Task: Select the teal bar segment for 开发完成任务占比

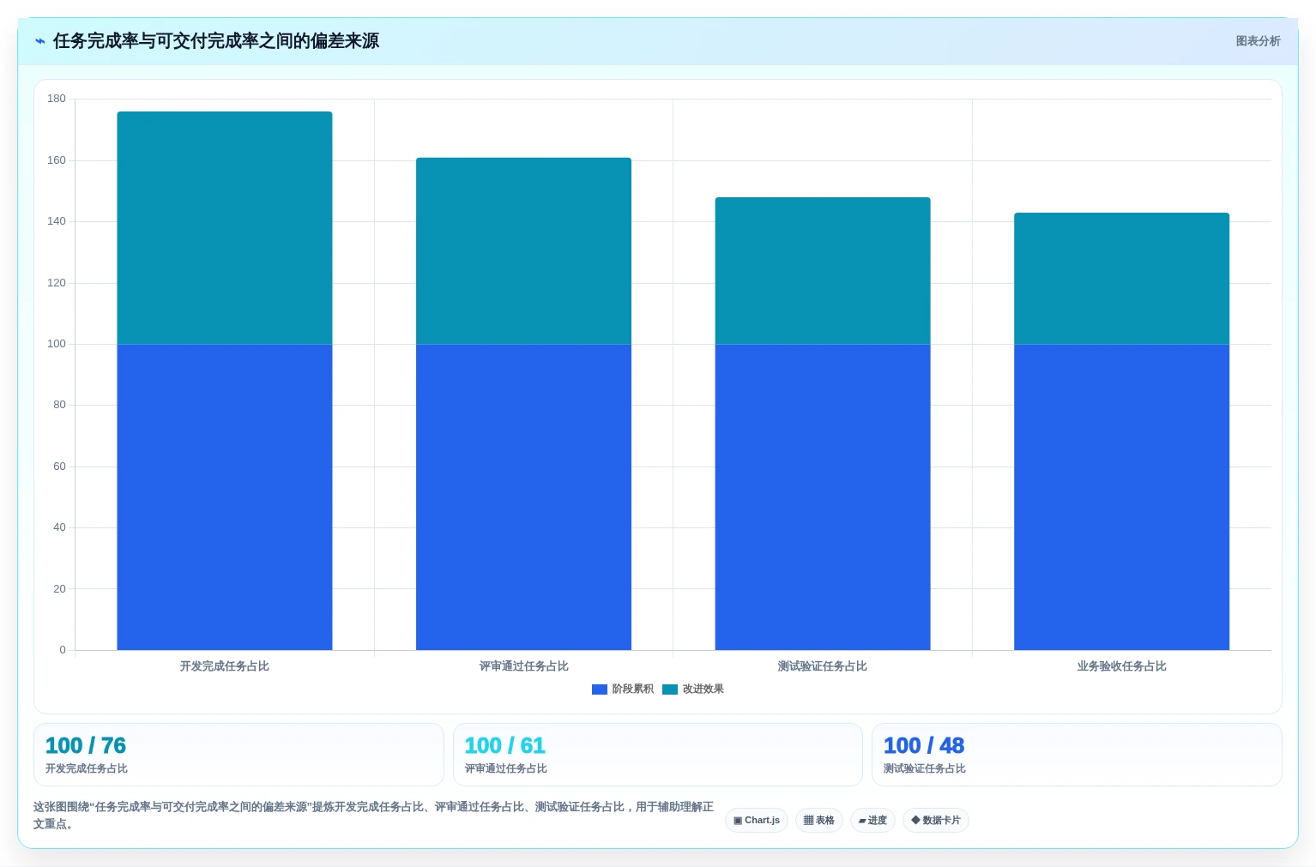Action: coord(225,228)
